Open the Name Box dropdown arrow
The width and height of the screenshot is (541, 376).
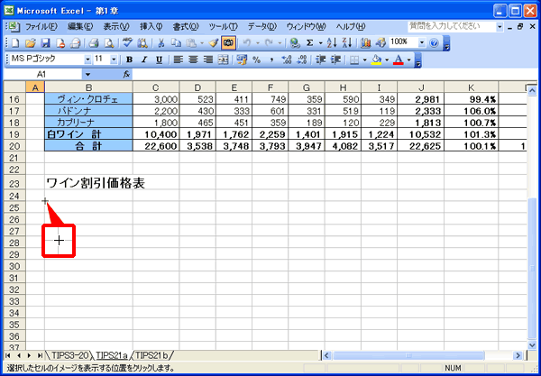click(87, 74)
